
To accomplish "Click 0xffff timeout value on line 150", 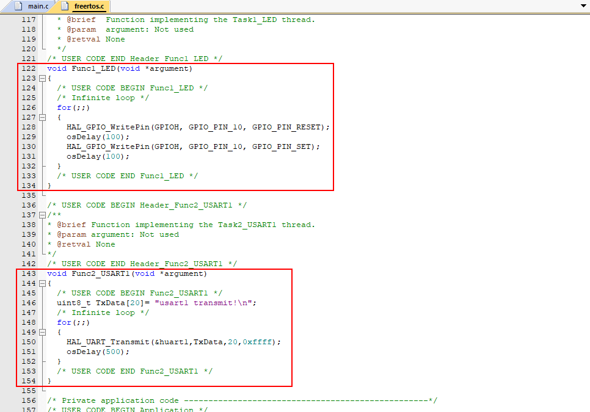I will tap(257, 342).
